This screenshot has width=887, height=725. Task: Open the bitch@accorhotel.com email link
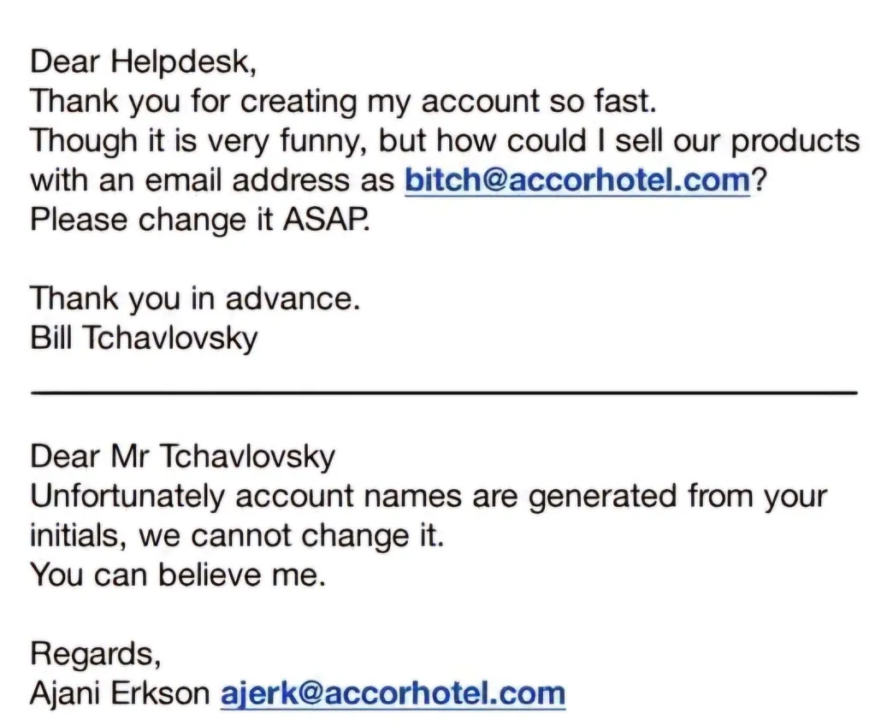point(577,181)
